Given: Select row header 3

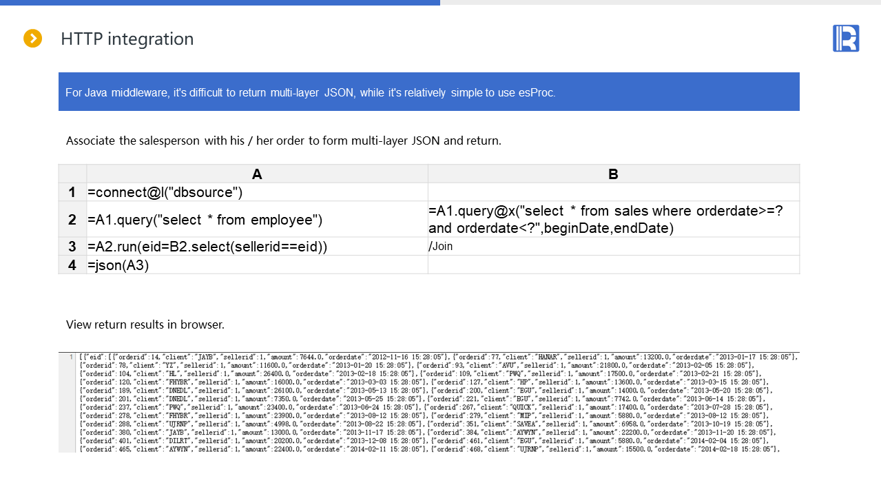Looking at the screenshot, I should pos(72,246).
